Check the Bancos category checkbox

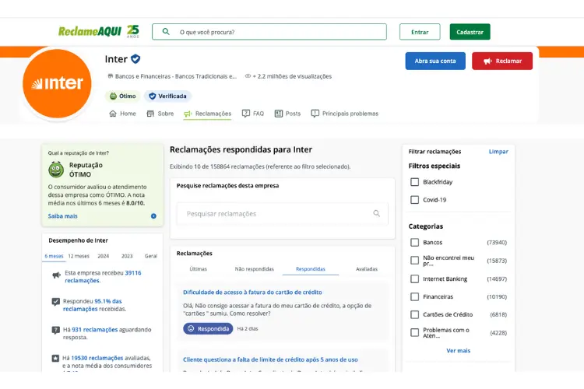click(414, 242)
